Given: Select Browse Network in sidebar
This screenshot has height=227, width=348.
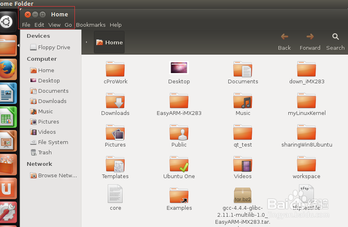Looking at the screenshot, I should click(x=53, y=176).
